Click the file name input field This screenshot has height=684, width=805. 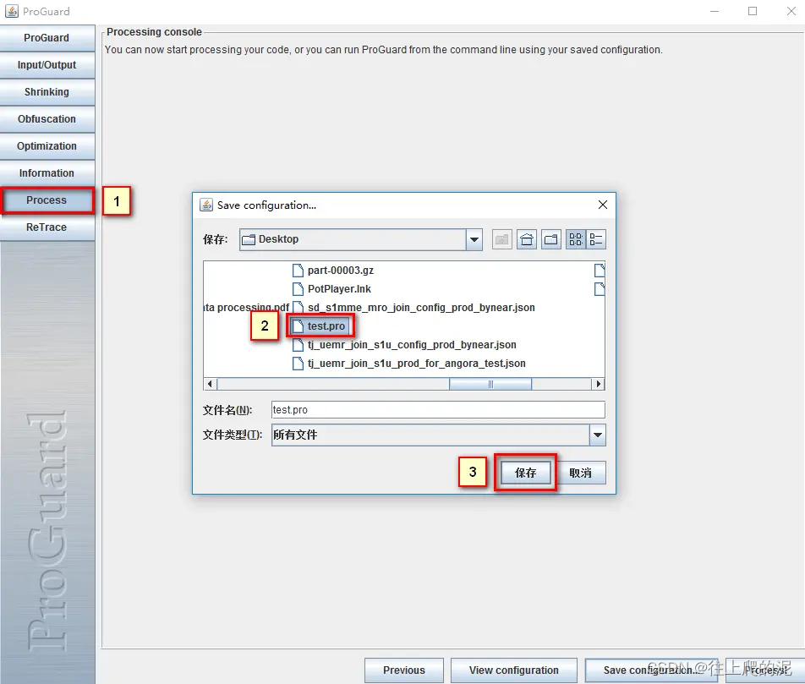click(438, 410)
